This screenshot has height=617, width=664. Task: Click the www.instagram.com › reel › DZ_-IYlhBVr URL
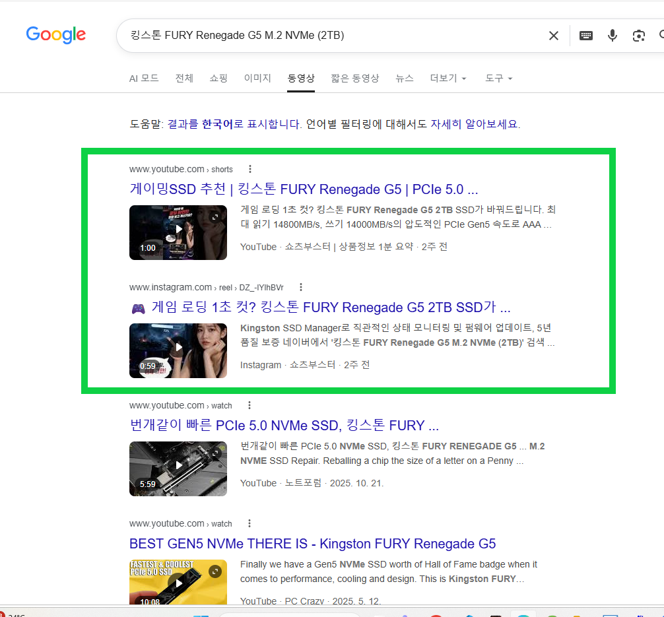pos(207,287)
